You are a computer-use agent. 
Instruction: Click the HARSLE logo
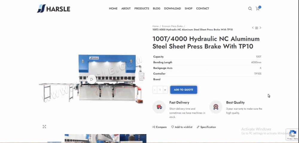tap(54, 9)
